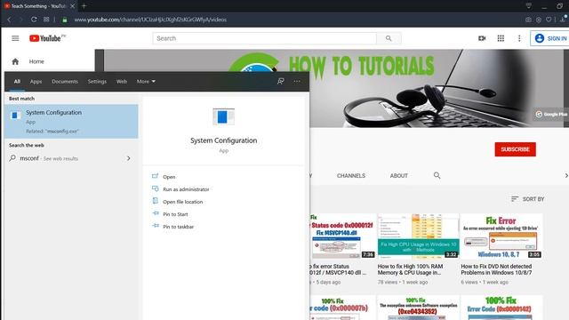
Task: Click the SIGN IN button
Action: [x=550, y=38]
